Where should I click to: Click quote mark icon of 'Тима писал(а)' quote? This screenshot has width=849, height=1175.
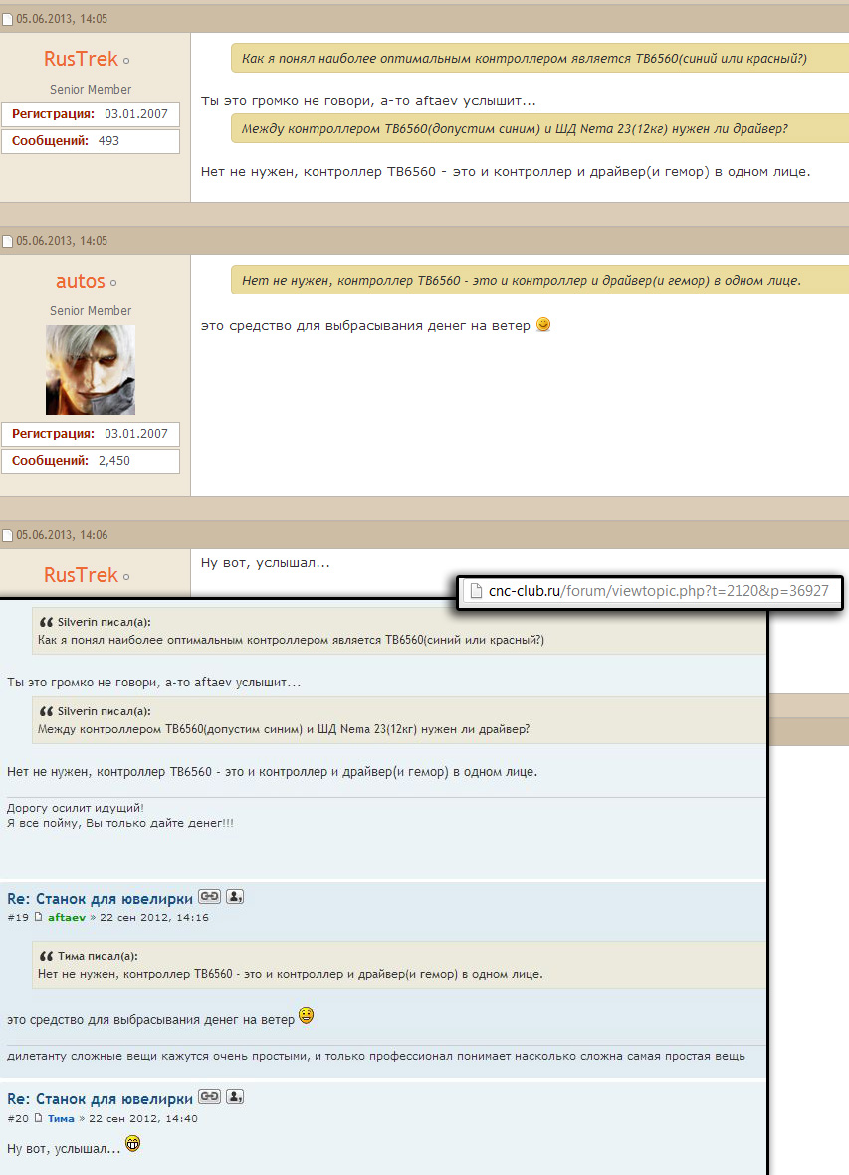click(46, 956)
